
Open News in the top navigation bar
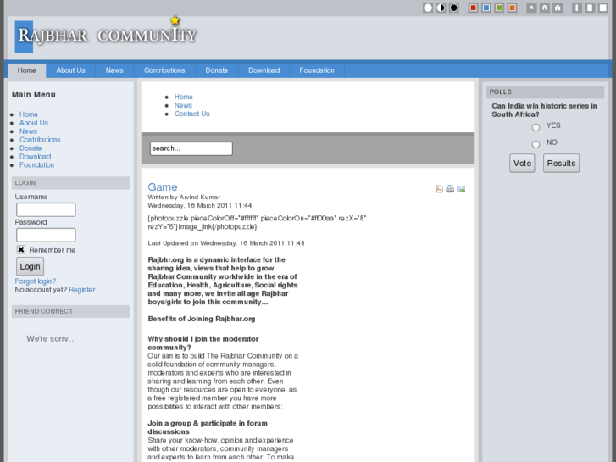114,70
